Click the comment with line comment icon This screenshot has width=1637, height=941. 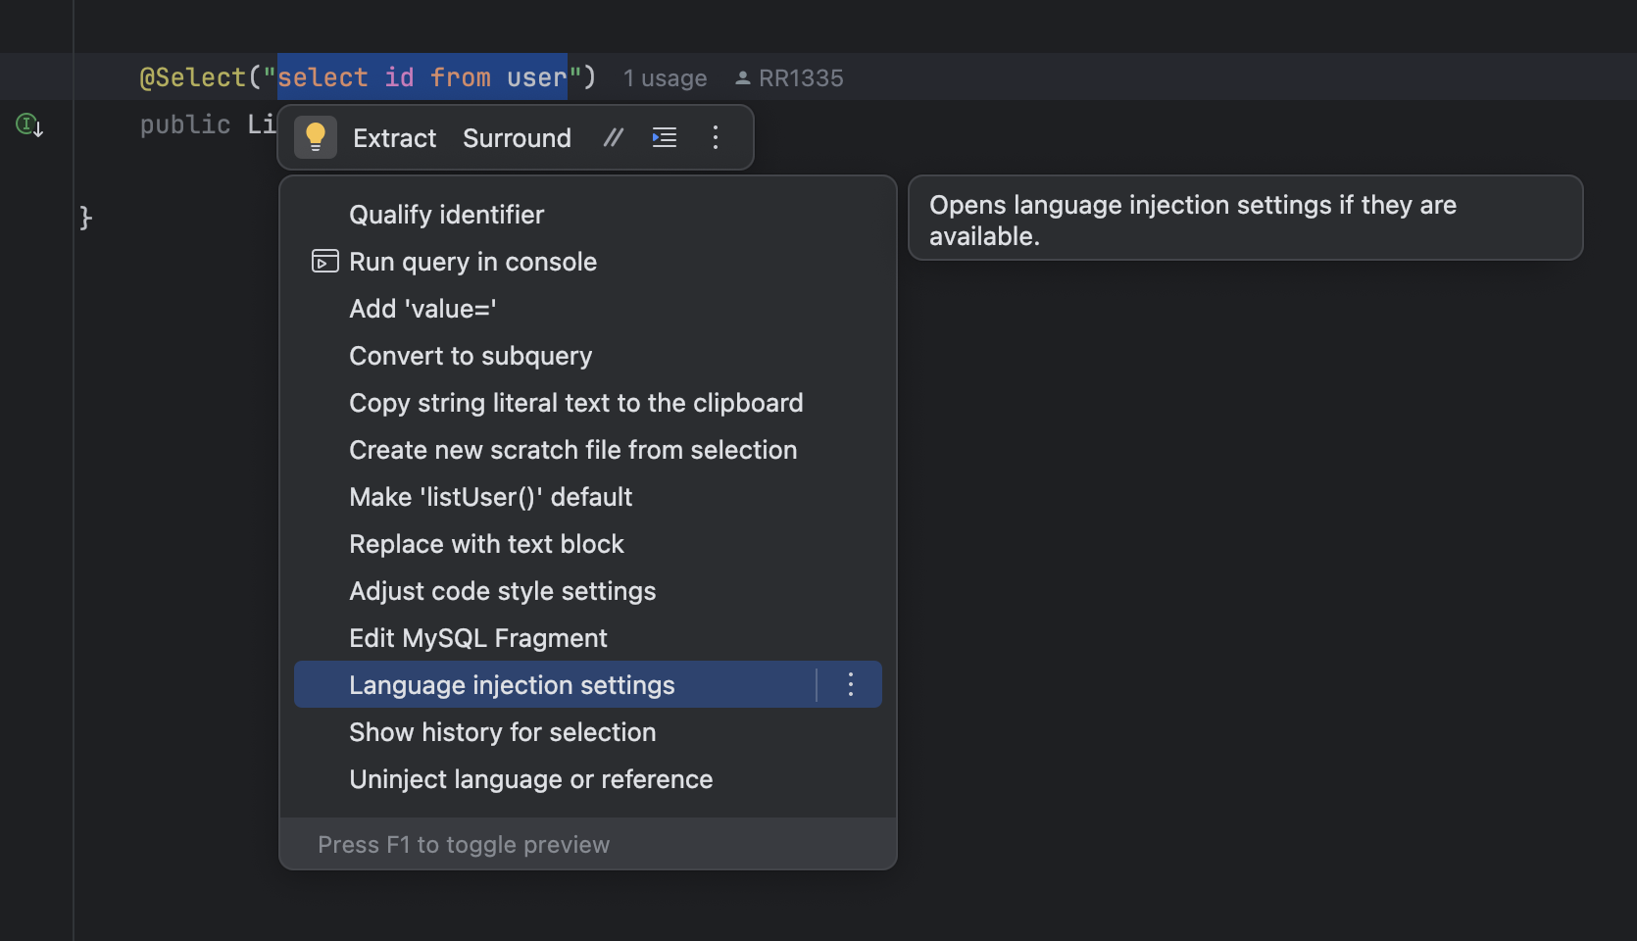614,137
